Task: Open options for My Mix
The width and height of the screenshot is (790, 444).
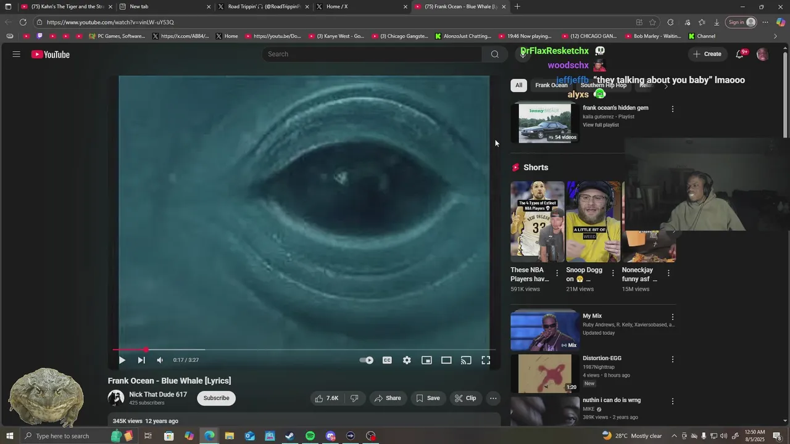Action: coord(673,317)
